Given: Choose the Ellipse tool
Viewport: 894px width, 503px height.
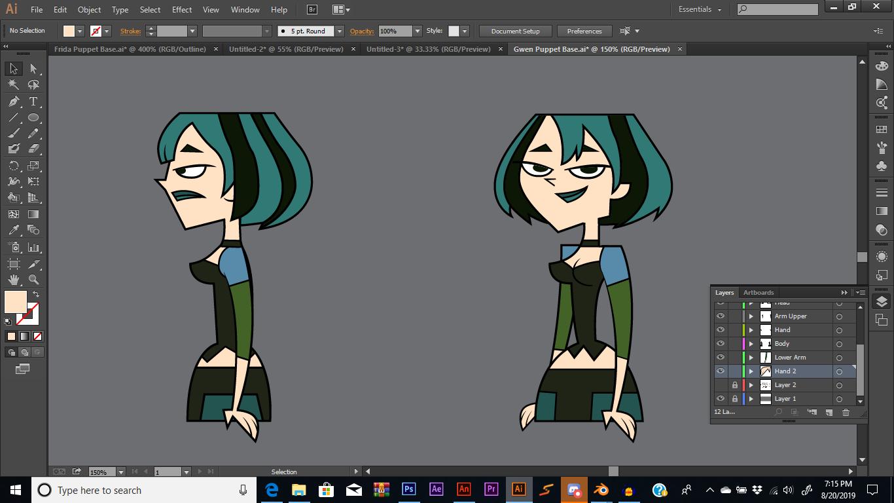Looking at the screenshot, I should coord(33,118).
